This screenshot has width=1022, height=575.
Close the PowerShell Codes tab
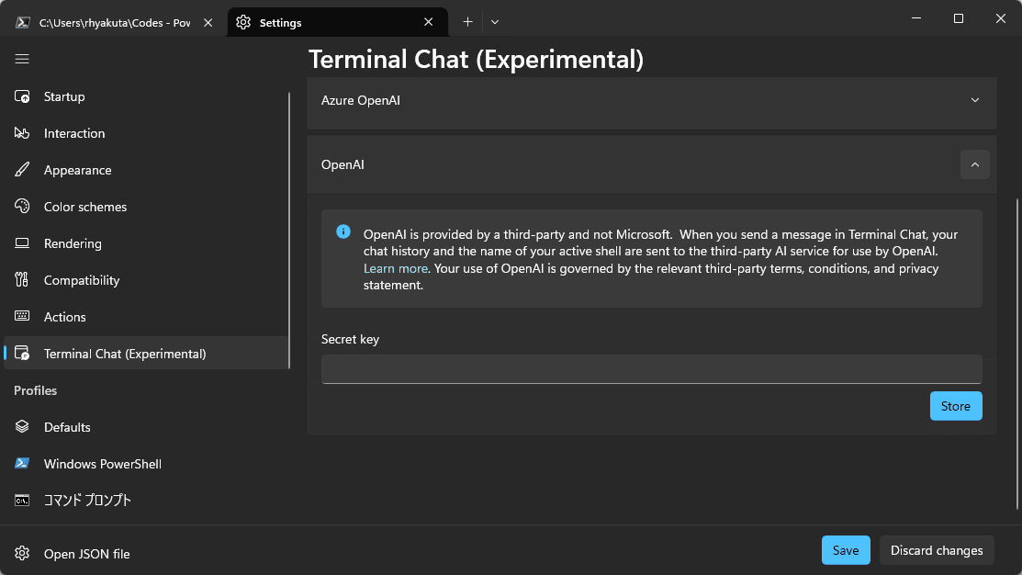pyautogui.click(x=208, y=22)
